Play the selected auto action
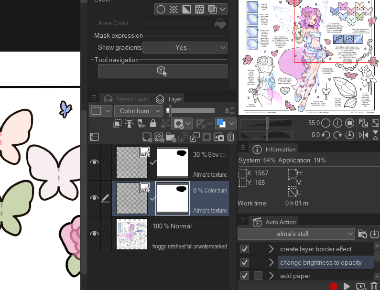The width and height of the screenshot is (380, 290). pyautogui.click(x=347, y=286)
